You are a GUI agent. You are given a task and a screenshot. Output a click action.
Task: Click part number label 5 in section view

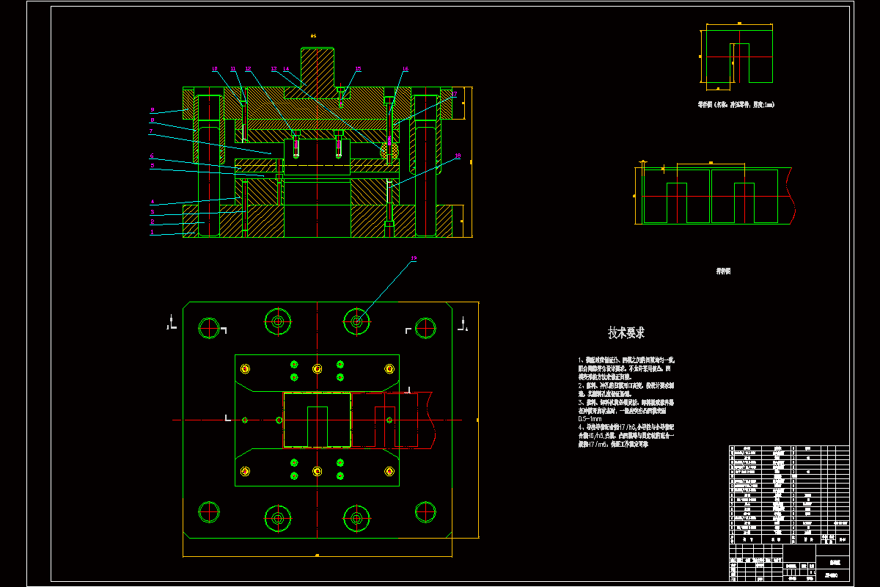[x=152, y=166]
